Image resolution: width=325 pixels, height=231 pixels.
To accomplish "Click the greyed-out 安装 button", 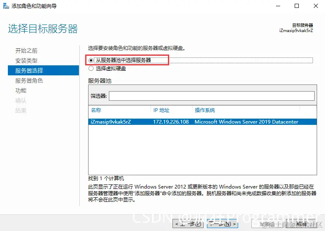I will 267,224.
